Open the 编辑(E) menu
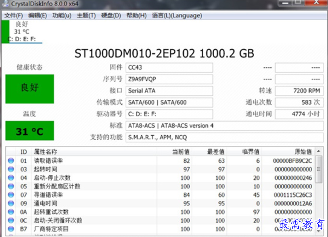 pyautogui.click(x=38, y=15)
